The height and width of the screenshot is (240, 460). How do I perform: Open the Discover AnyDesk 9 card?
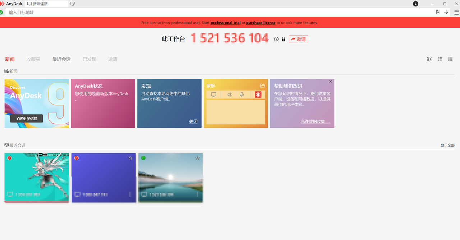click(37, 103)
